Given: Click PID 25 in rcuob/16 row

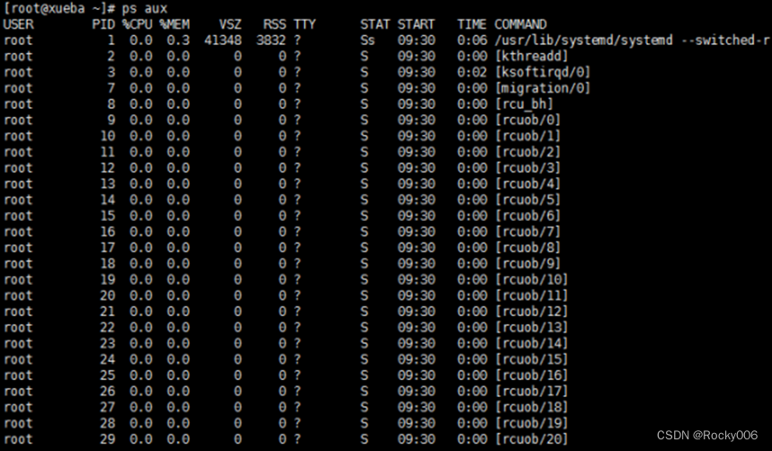Looking at the screenshot, I should click(107, 376).
